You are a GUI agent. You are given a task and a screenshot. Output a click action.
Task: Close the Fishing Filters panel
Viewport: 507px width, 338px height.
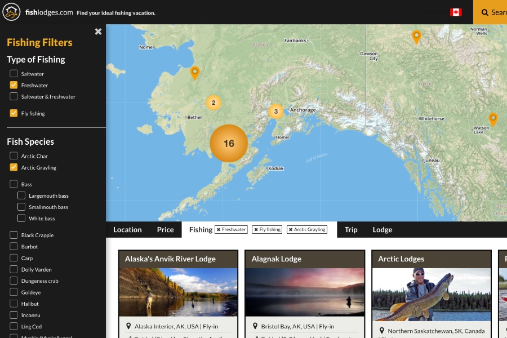click(x=98, y=32)
